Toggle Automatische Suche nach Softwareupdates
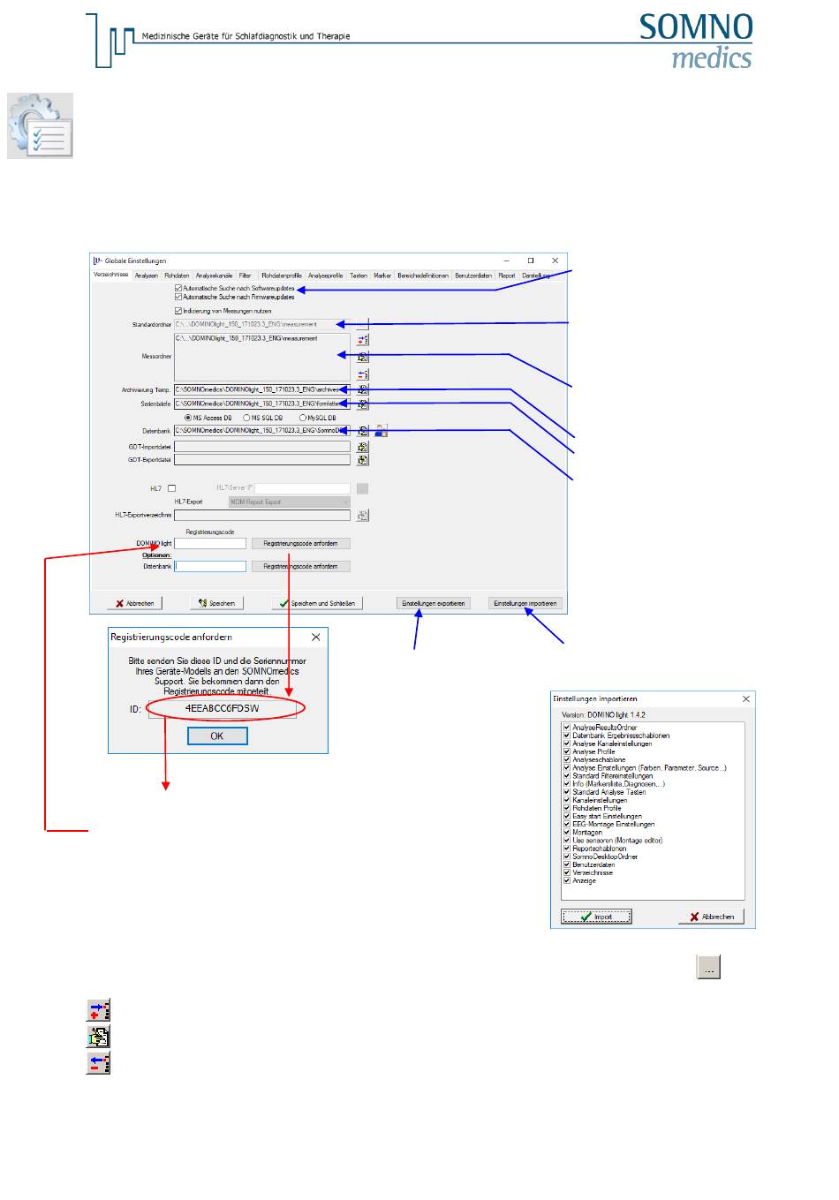Image resolution: width=839 pixels, height=1200 pixels. (x=178, y=289)
